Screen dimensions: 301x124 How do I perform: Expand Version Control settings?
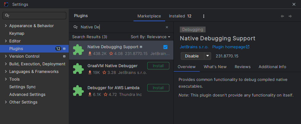click(x=6, y=57)
